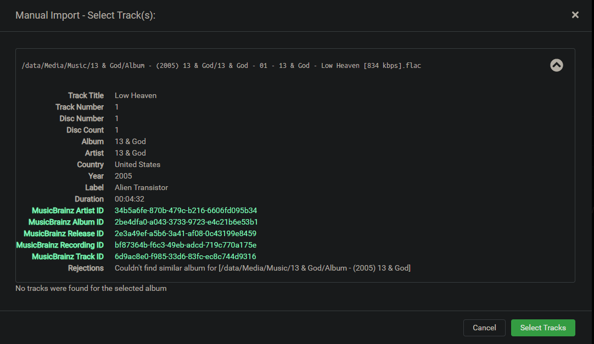Click the Select Tracks button
Screen dimensions: 594x344
click(543, 328)
